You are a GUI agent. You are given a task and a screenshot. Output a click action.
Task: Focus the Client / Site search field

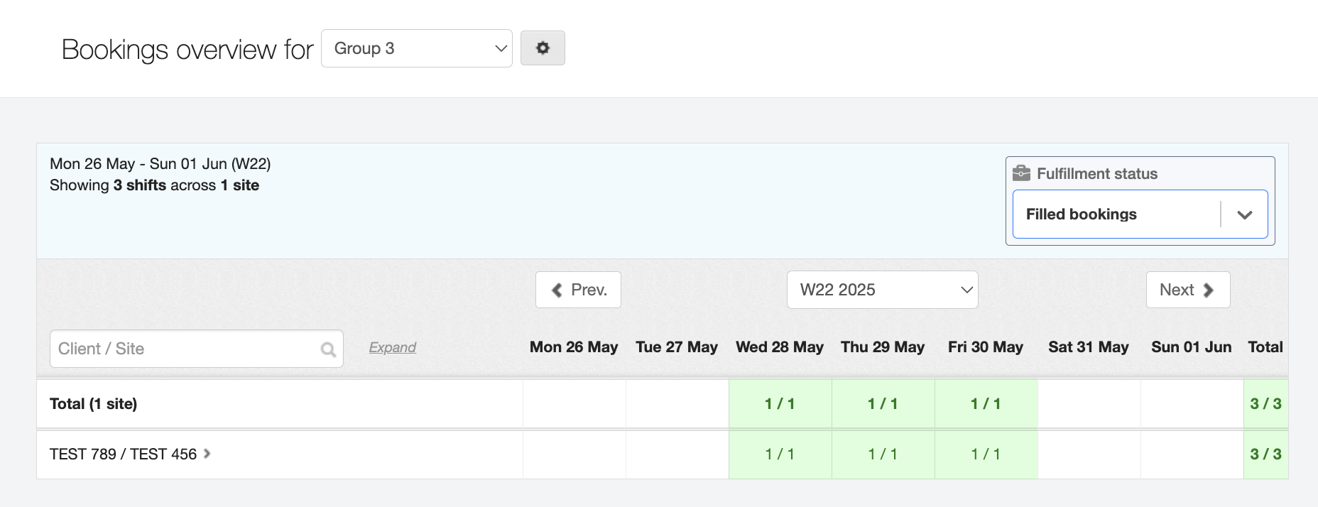coord(185,349)
